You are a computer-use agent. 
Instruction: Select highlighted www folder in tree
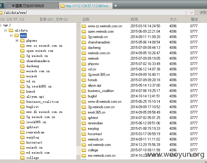(x=23, y=36)
